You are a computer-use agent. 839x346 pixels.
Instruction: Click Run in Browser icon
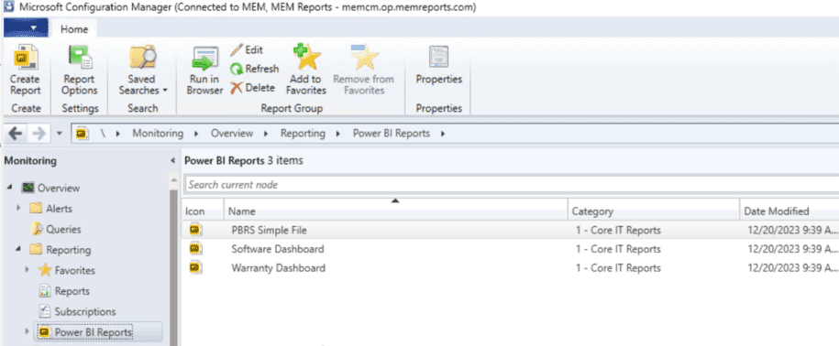pyautogui.click(x=204, y=59)
